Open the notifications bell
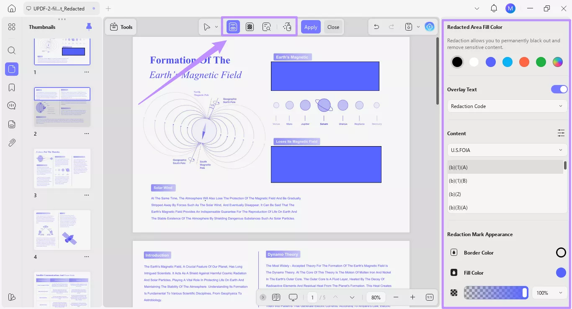Screen dimensions: 572x309 coord(494,8)
